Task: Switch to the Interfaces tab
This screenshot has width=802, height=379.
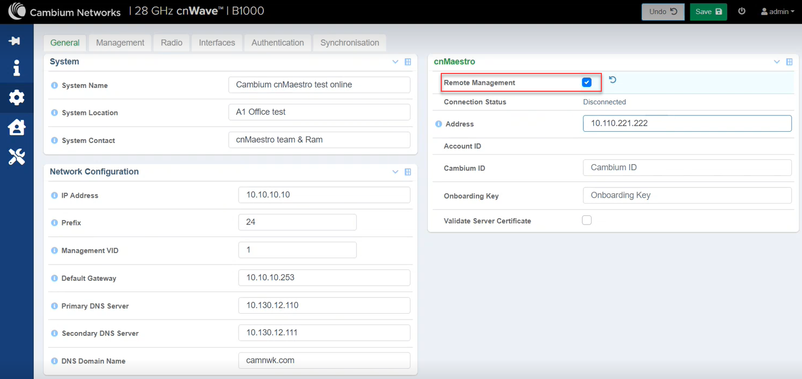Action: tap(217, 43)
